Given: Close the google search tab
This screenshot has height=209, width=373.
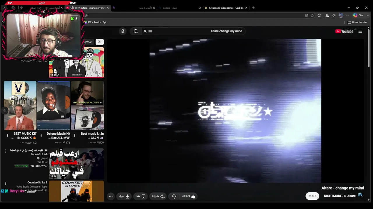Looking at the screenshot, I should pyautogui.click(x=200, y=8).
